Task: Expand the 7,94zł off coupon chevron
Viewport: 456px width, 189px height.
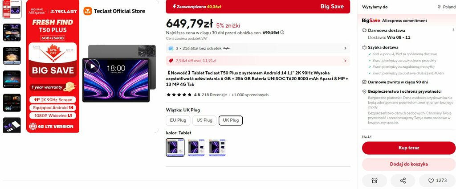Action: coord(345,61)
